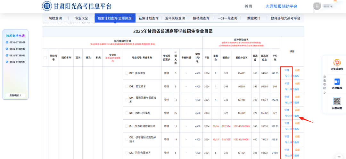
Task: Open the 志愿填报 form icon
Action: pyautogui.click(x=337, y=82)
